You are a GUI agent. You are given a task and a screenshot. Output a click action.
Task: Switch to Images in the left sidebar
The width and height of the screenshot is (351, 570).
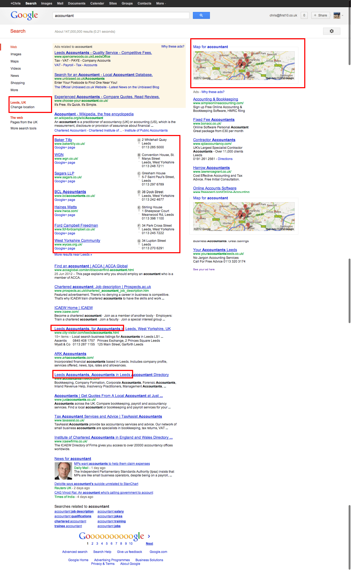click(x=16, y=54)
